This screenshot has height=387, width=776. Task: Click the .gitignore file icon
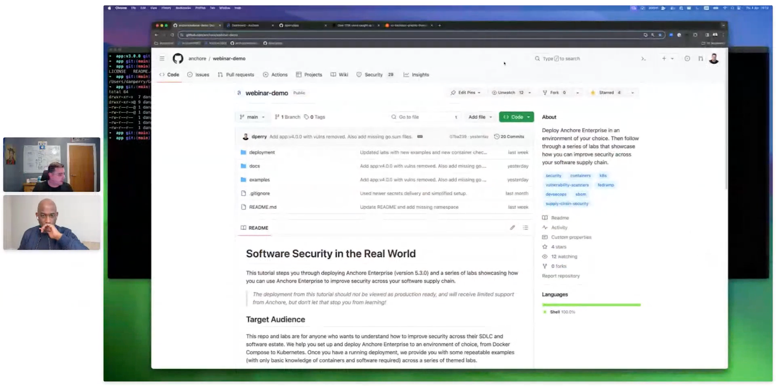(x=243, y=193)
